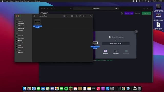Open Finder icon view switcher

pyautogui.click(x=65, y=16)
